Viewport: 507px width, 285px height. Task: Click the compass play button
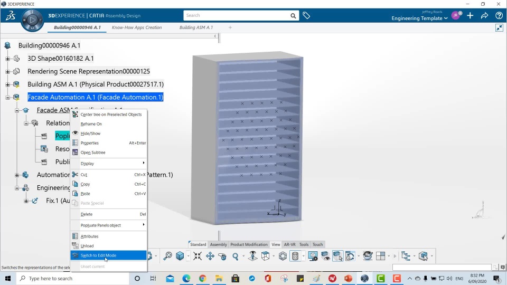[32, 21]
